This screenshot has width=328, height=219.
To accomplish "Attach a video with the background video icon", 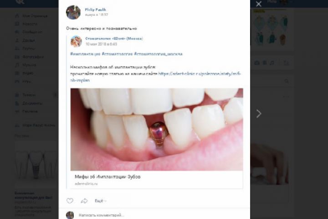I will pos(265,63).
